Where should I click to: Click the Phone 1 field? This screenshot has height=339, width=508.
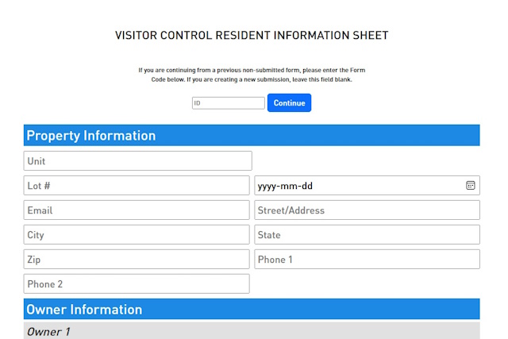pos(367,260)
